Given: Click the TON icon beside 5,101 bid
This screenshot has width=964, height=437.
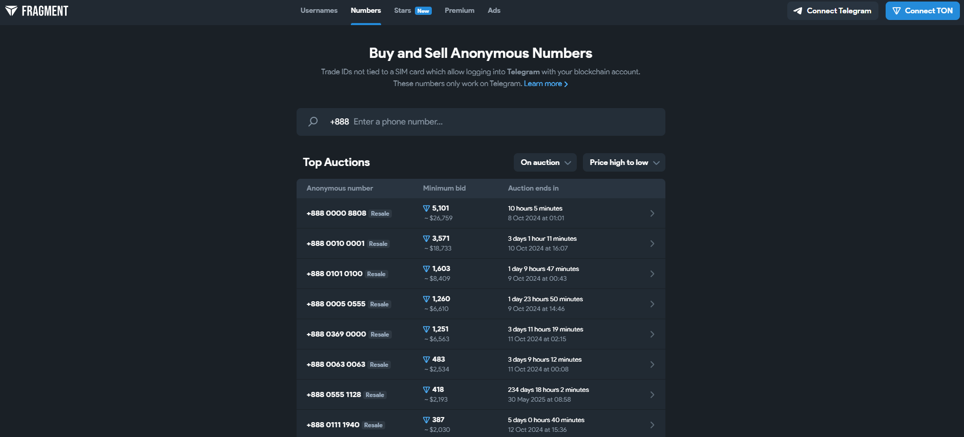Looking at the screenshot, I should (x=426, y=209).
